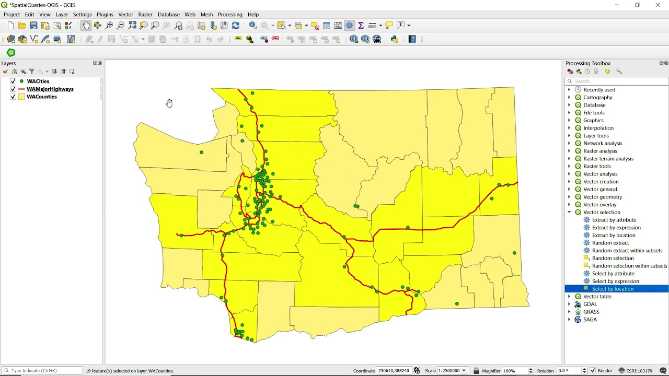The height and width of the screenshot is (376, 669).
Task: Expand the GDAL provider group
Action: 569,304
